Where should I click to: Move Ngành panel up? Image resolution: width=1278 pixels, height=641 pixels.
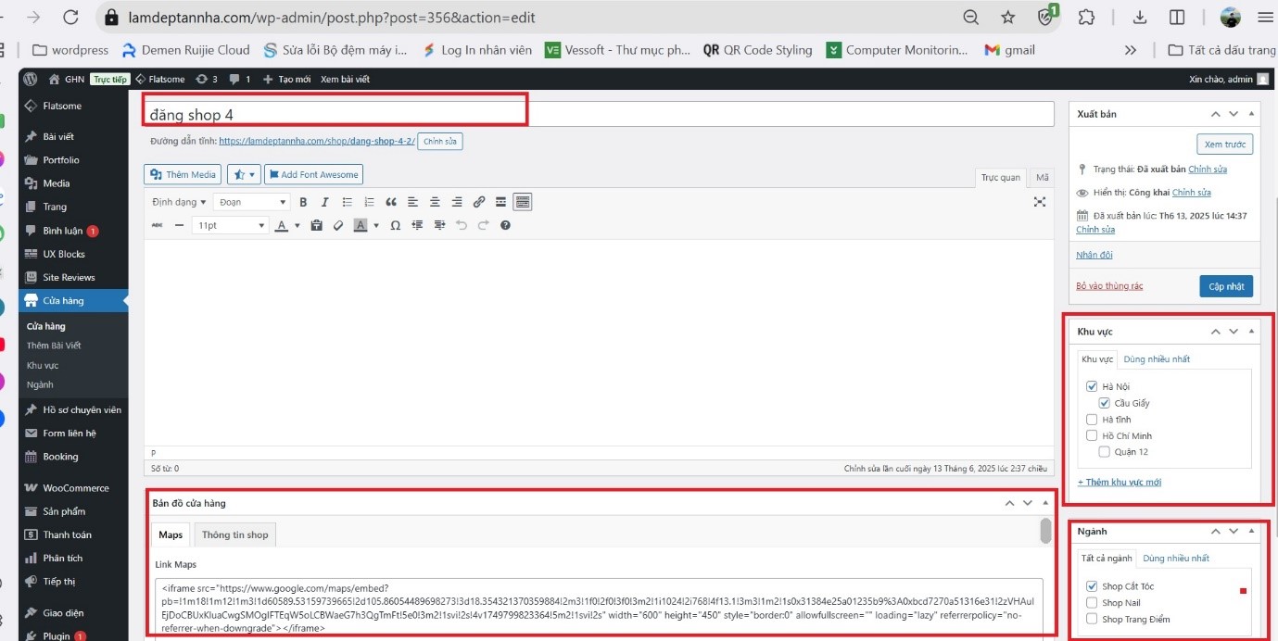(1216, 532)
